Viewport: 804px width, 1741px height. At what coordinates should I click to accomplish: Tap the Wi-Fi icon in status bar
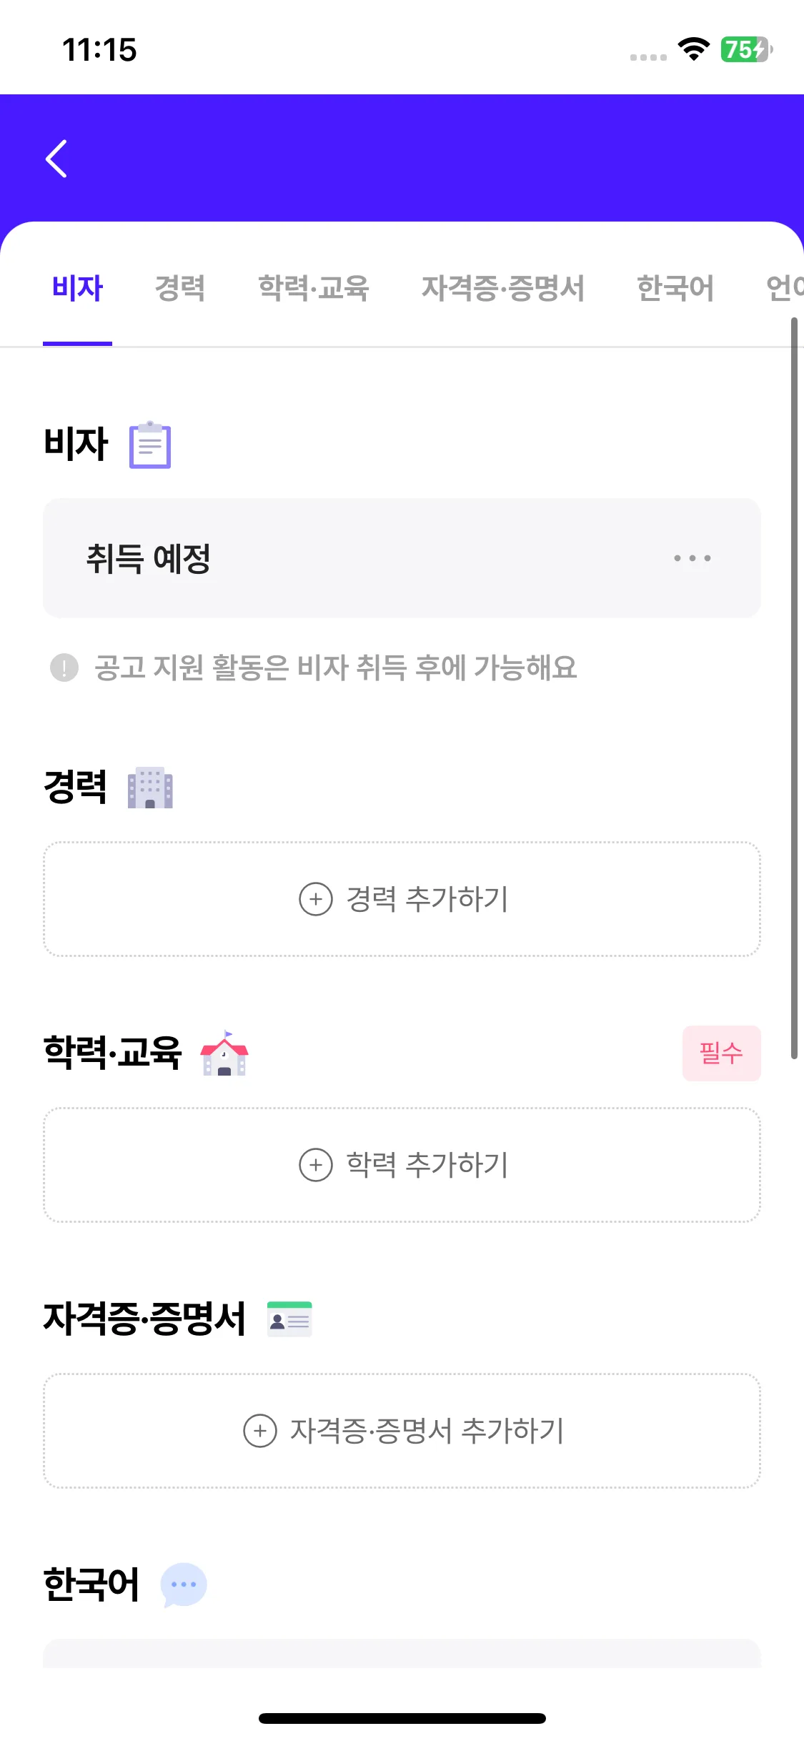(x=693, y=49)
